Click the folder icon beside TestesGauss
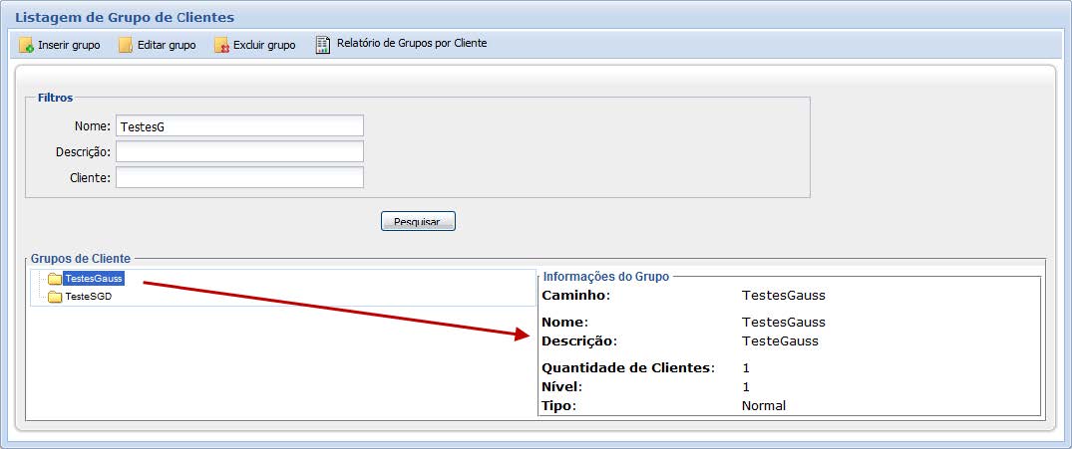Screen dimensions: 1072x449 point(55,279)
